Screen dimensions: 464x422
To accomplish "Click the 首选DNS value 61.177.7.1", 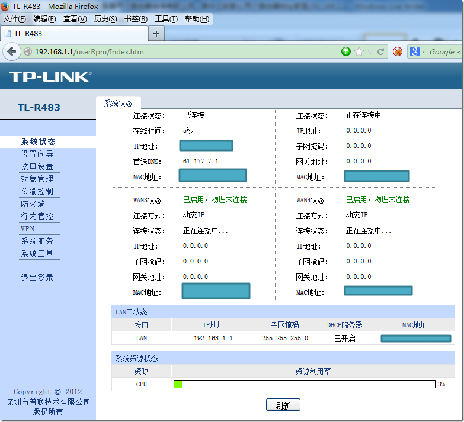I will [201, 162].
